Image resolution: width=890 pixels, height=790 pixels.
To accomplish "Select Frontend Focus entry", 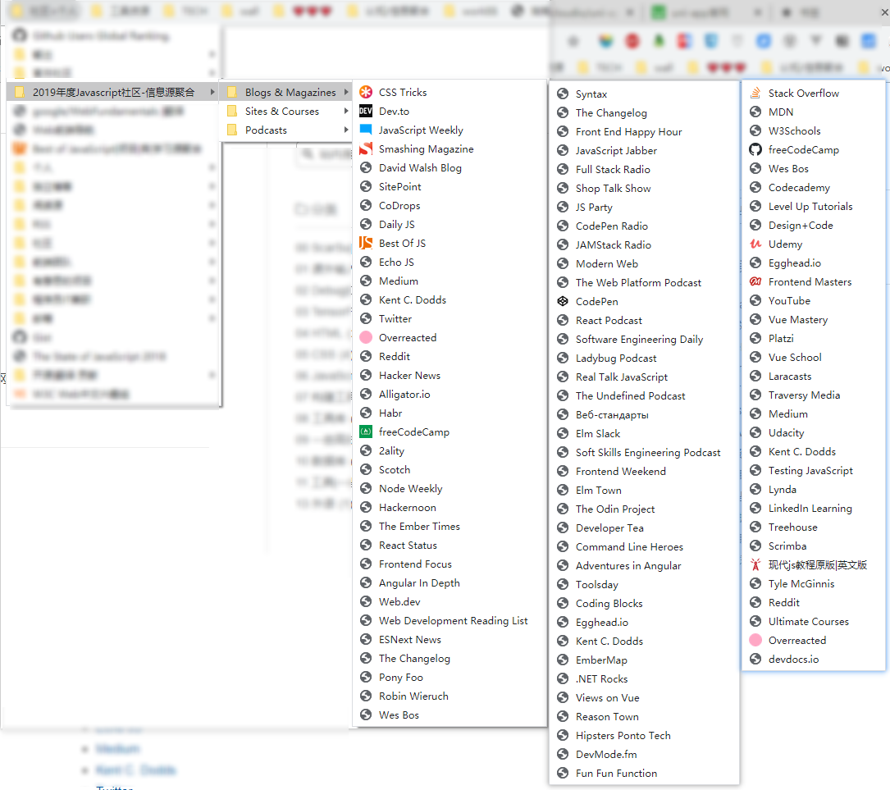I will tap(450, 564).
